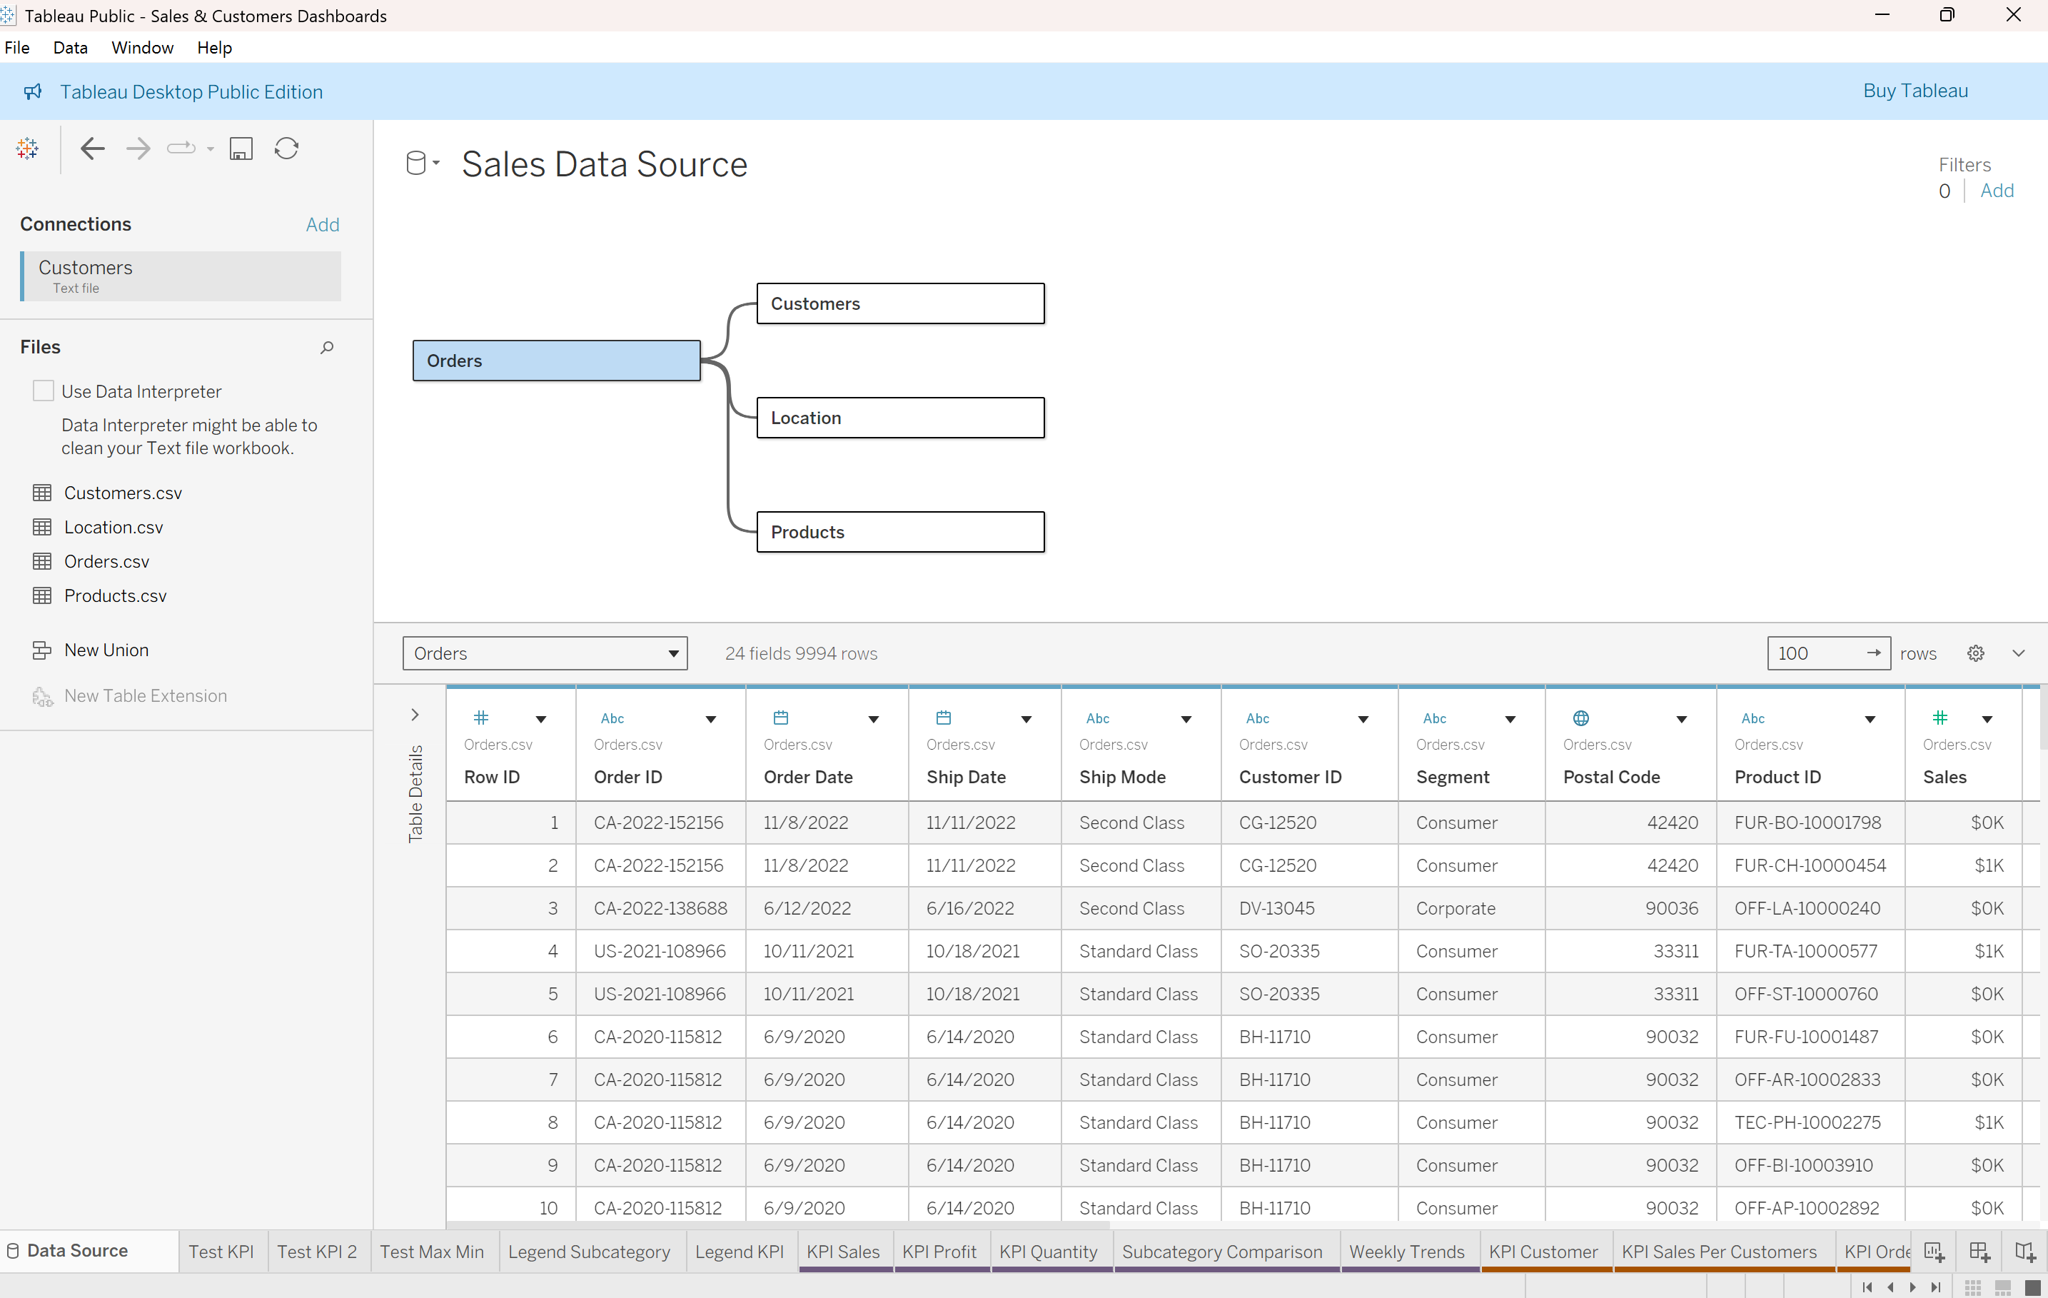Click the Tableau start page logo icon

pyautogui.click(x=27, y=149)
